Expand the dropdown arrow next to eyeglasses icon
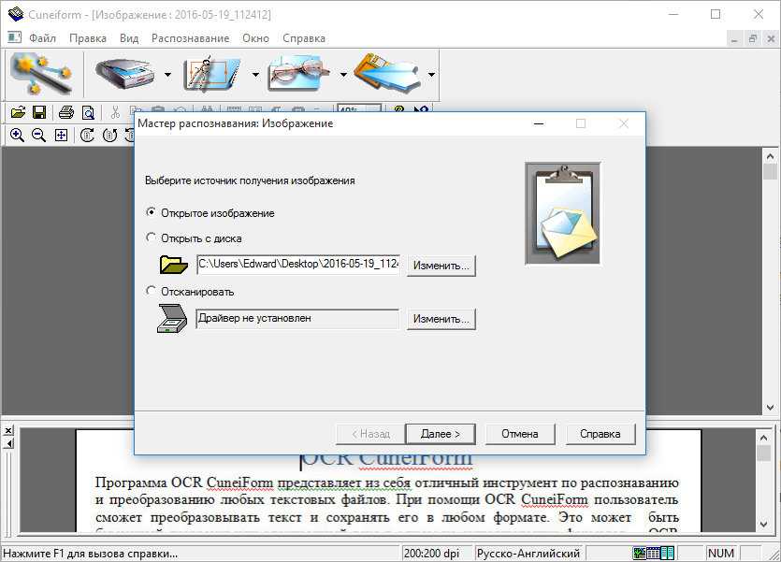The image size is (781, 562). click(343, 75)
